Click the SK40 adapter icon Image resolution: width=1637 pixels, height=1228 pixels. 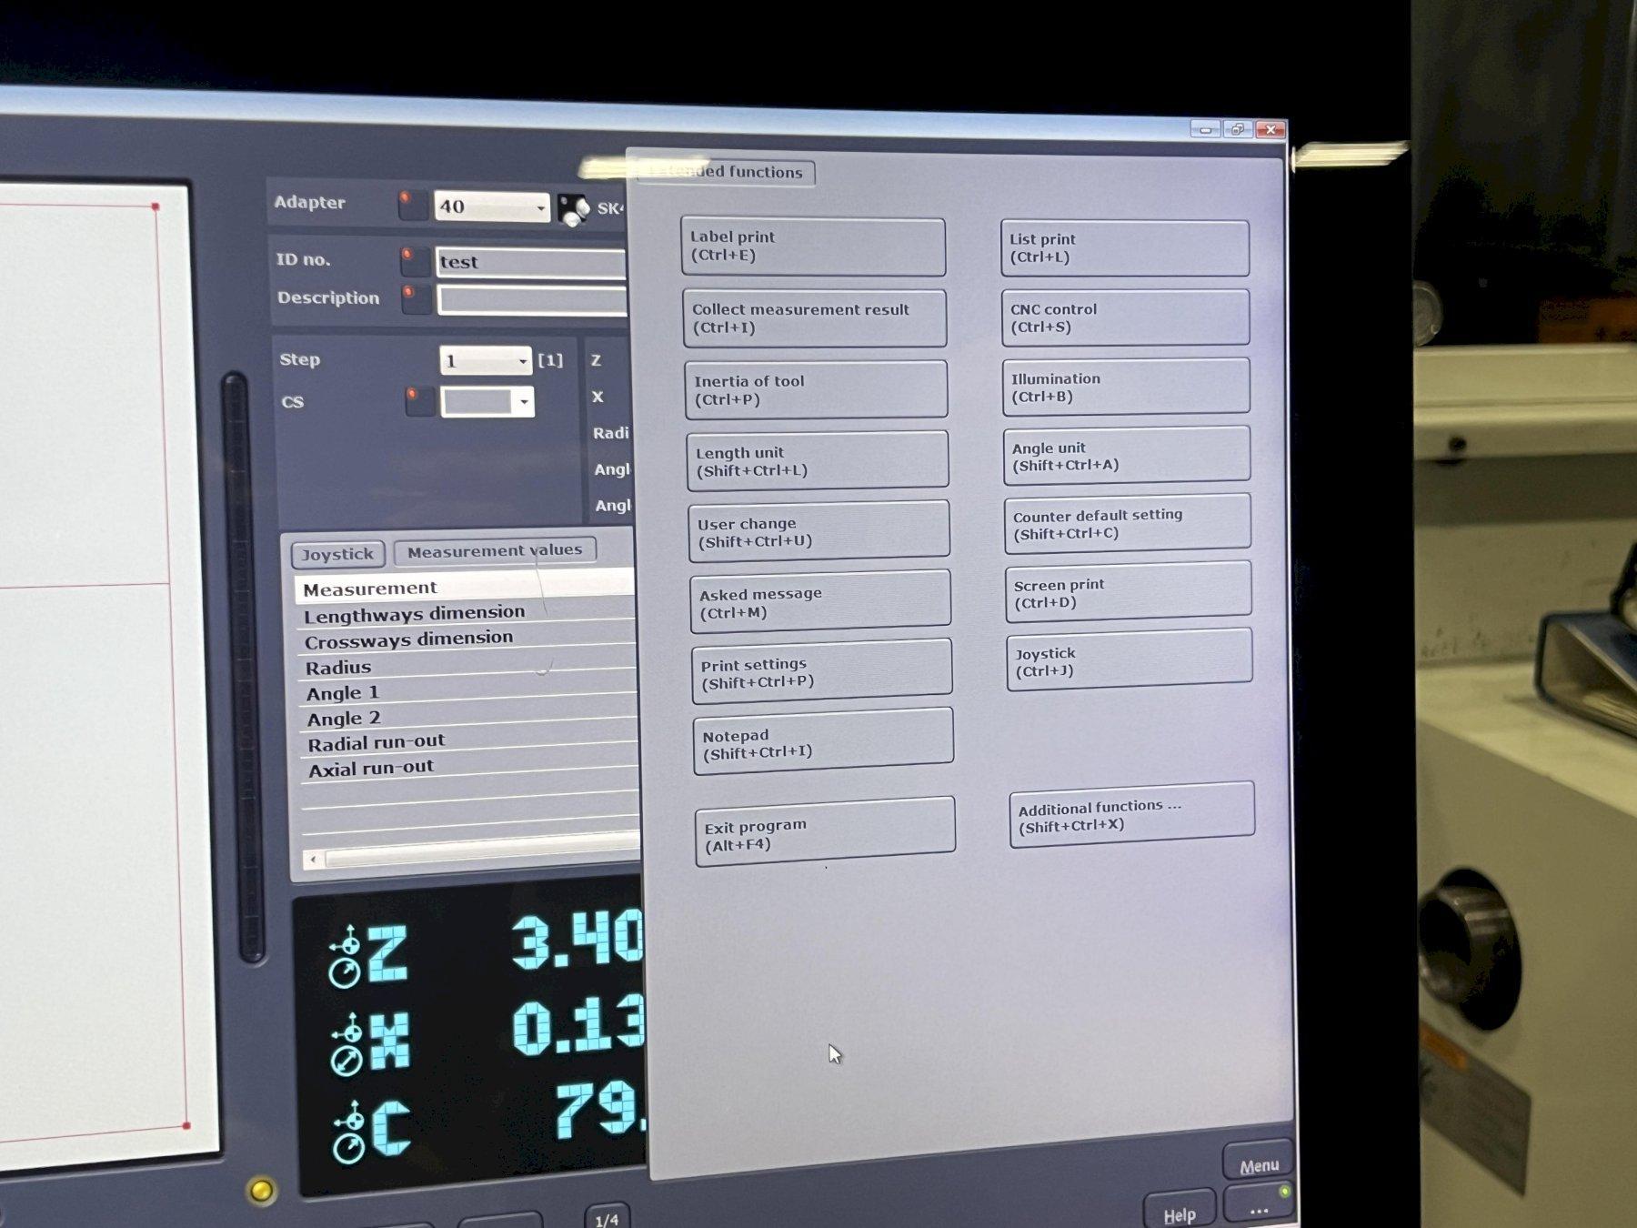coord(573,209)
